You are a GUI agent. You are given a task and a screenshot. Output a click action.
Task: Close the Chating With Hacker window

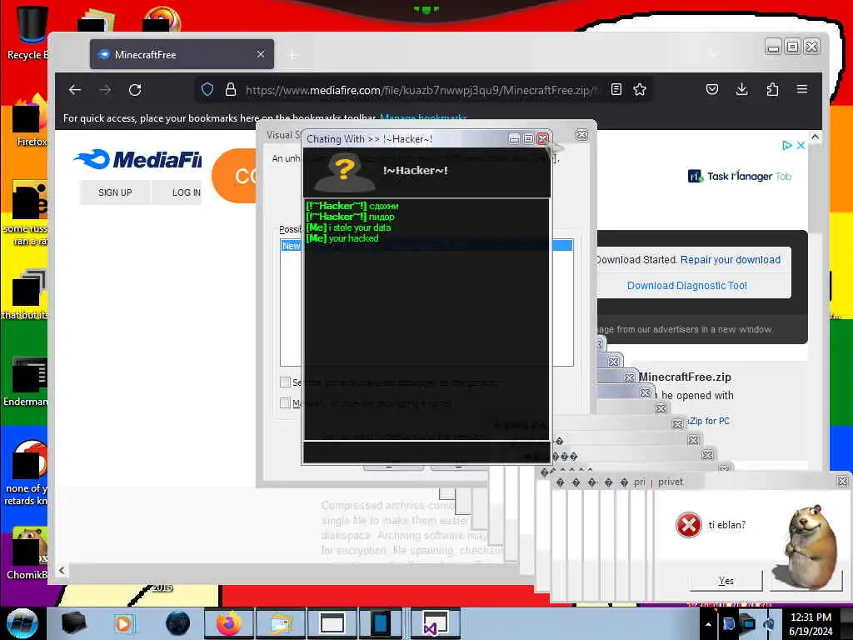coord(543,139)
